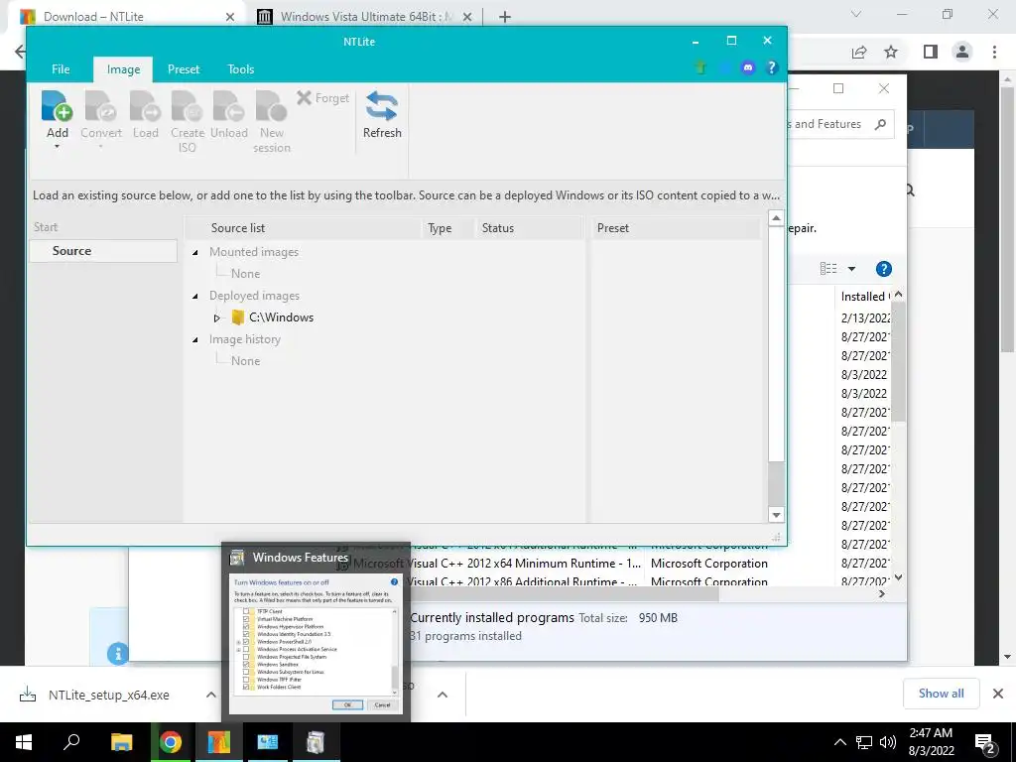Open Chrome profile avatar

point(962,52)
